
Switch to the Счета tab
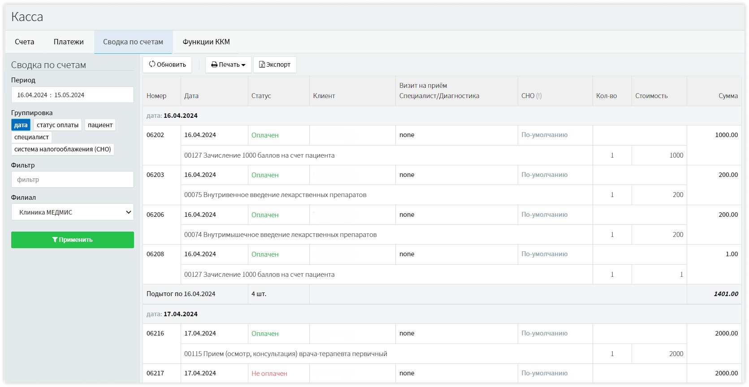point(24,42)
